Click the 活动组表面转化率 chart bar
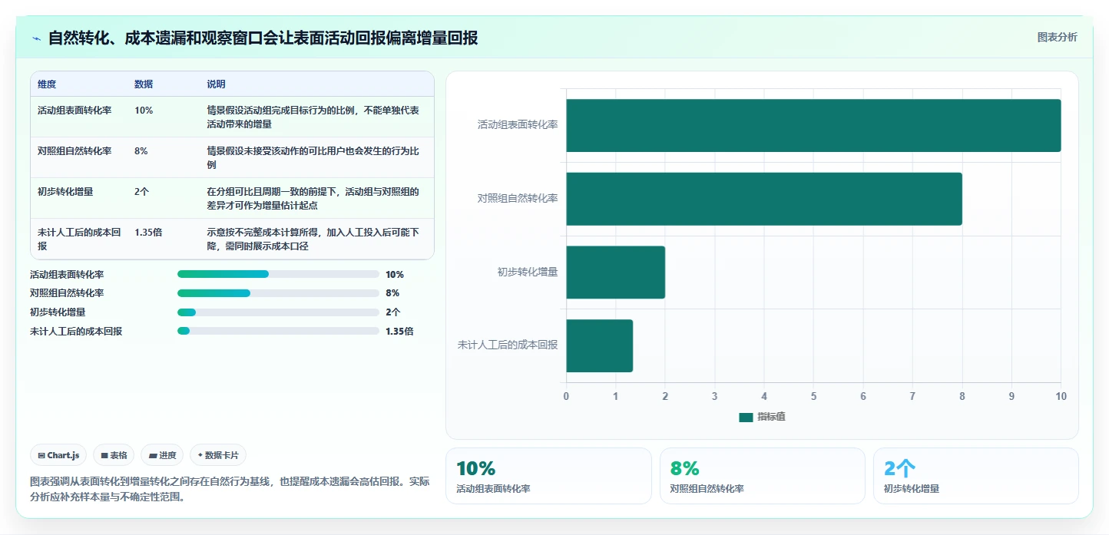This screenshot has height=535, width=1109. (813, 125)
